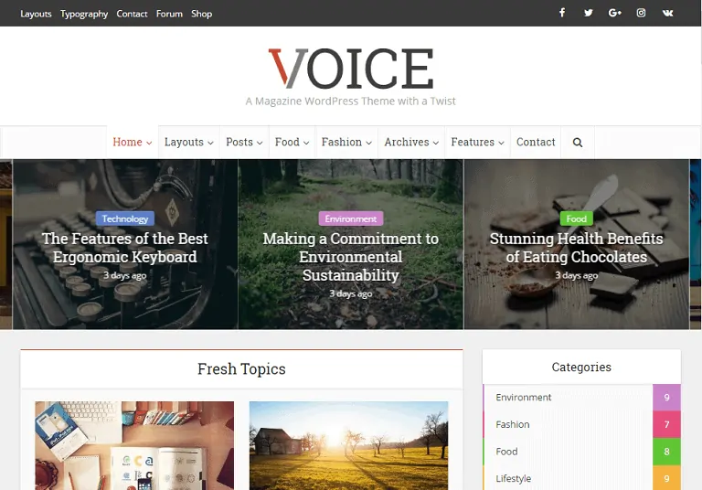Click the search magnifier icon in navigation
Viewport: 702px width, 490px height.
click(x=578, y=143)
